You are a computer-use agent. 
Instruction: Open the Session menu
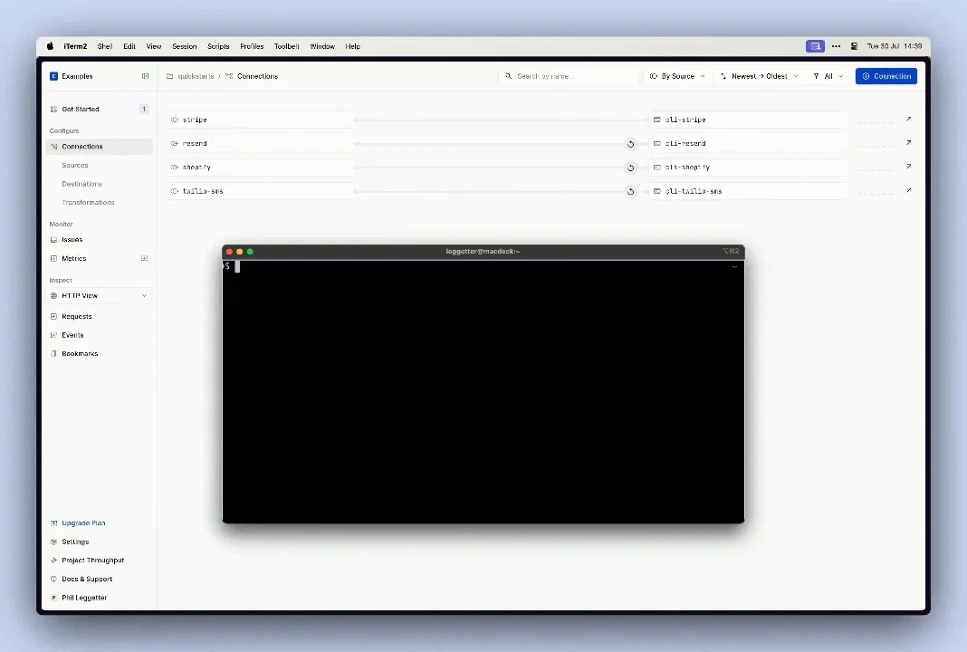click(x=185, y=46)
